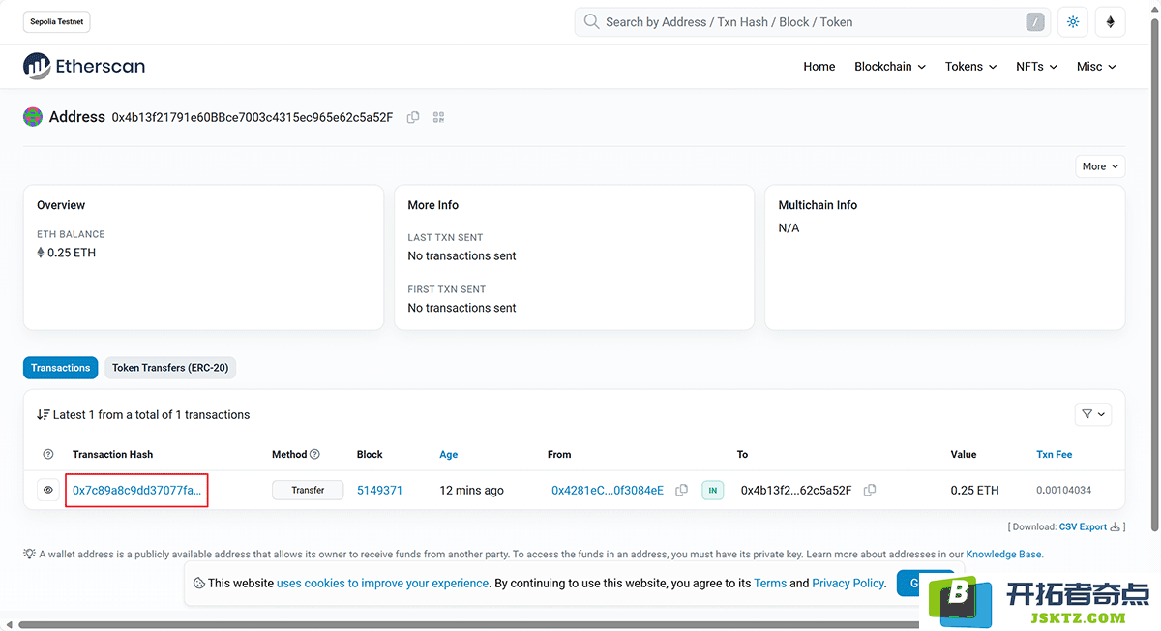Open block 5149371

379,491
